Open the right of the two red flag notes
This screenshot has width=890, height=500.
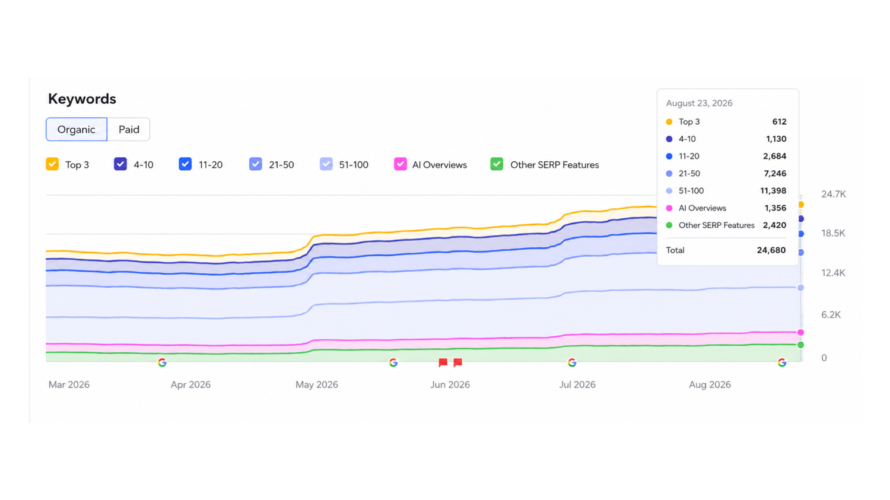coord(457,362)
